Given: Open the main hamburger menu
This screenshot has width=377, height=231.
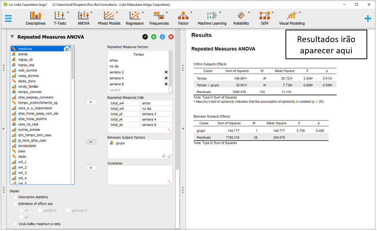Looking at the screenshot, I should pos(8,18).
